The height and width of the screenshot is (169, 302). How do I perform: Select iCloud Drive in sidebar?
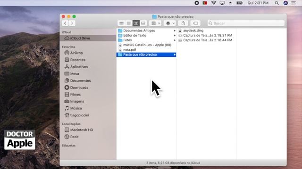point(88,38)
